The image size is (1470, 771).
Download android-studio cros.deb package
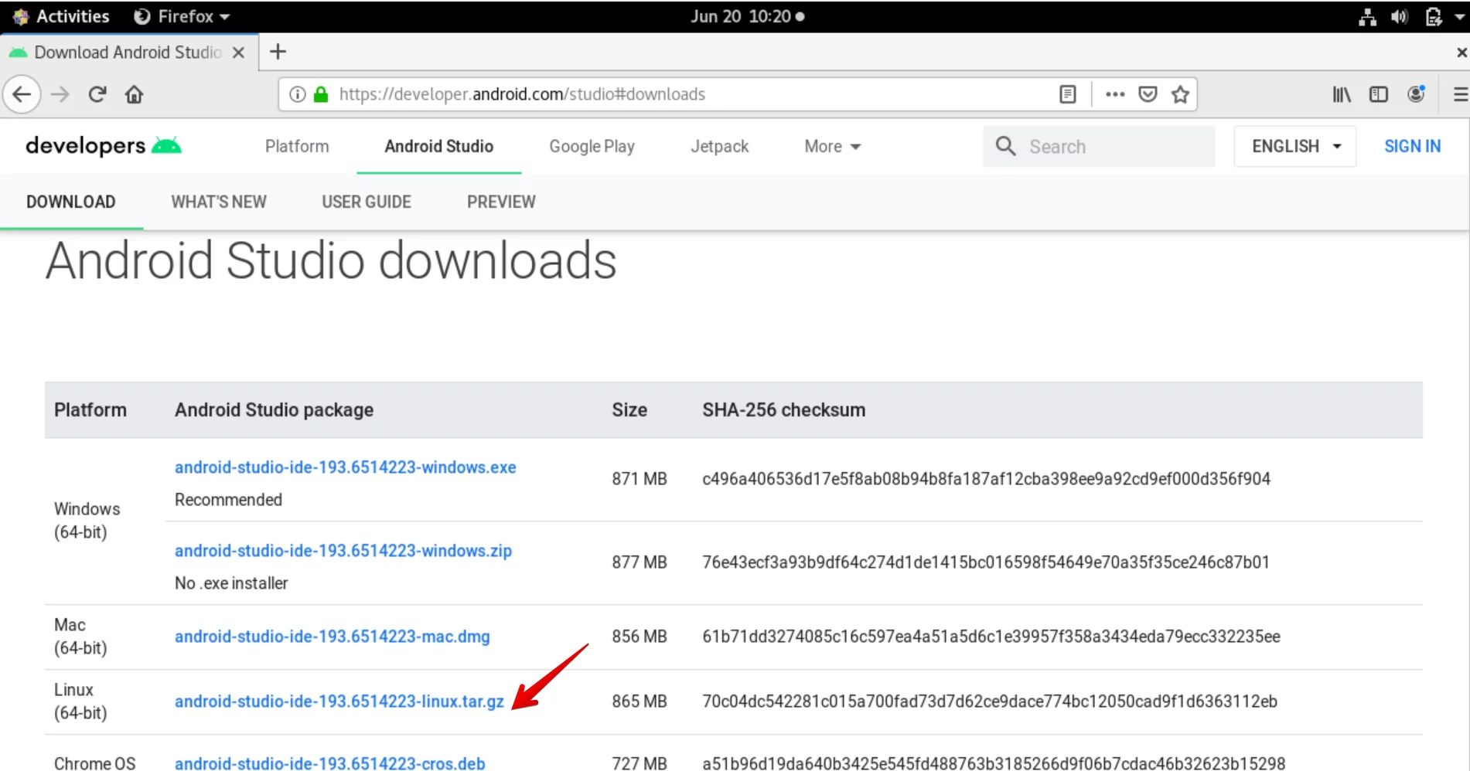[329, 763]
